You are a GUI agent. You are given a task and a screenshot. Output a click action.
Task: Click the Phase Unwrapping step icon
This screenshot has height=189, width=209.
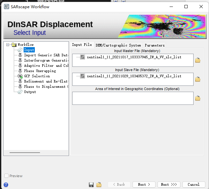tap(20, 71)
